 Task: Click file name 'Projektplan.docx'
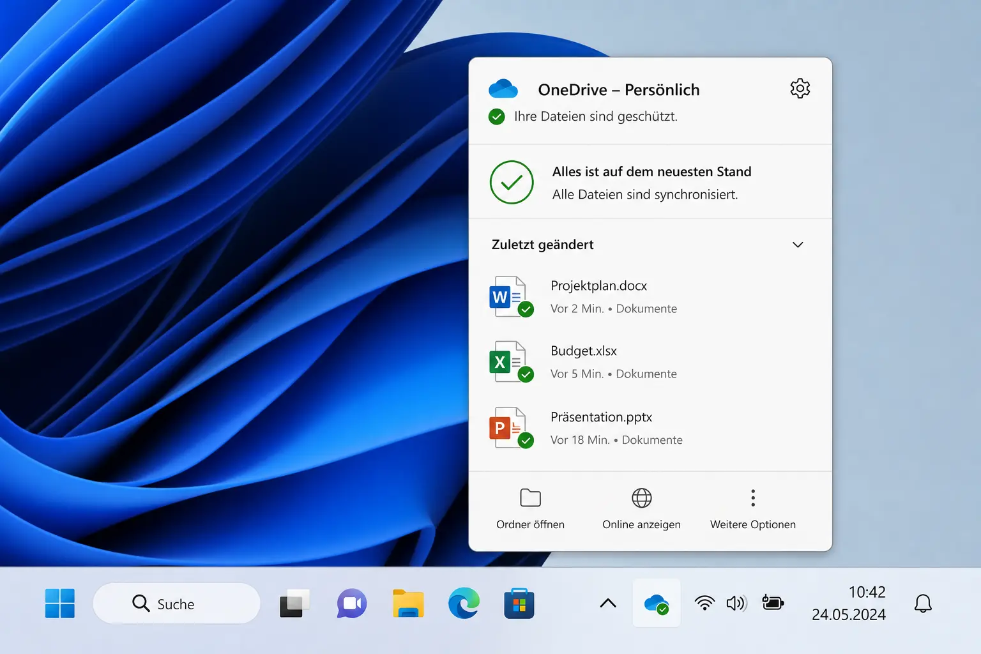[598, 285]
